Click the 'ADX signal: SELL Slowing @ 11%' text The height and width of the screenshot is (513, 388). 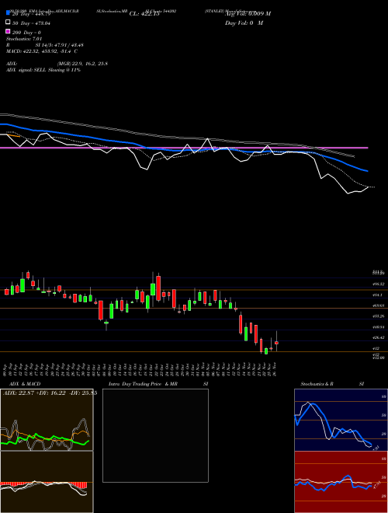tap(43, 70)
